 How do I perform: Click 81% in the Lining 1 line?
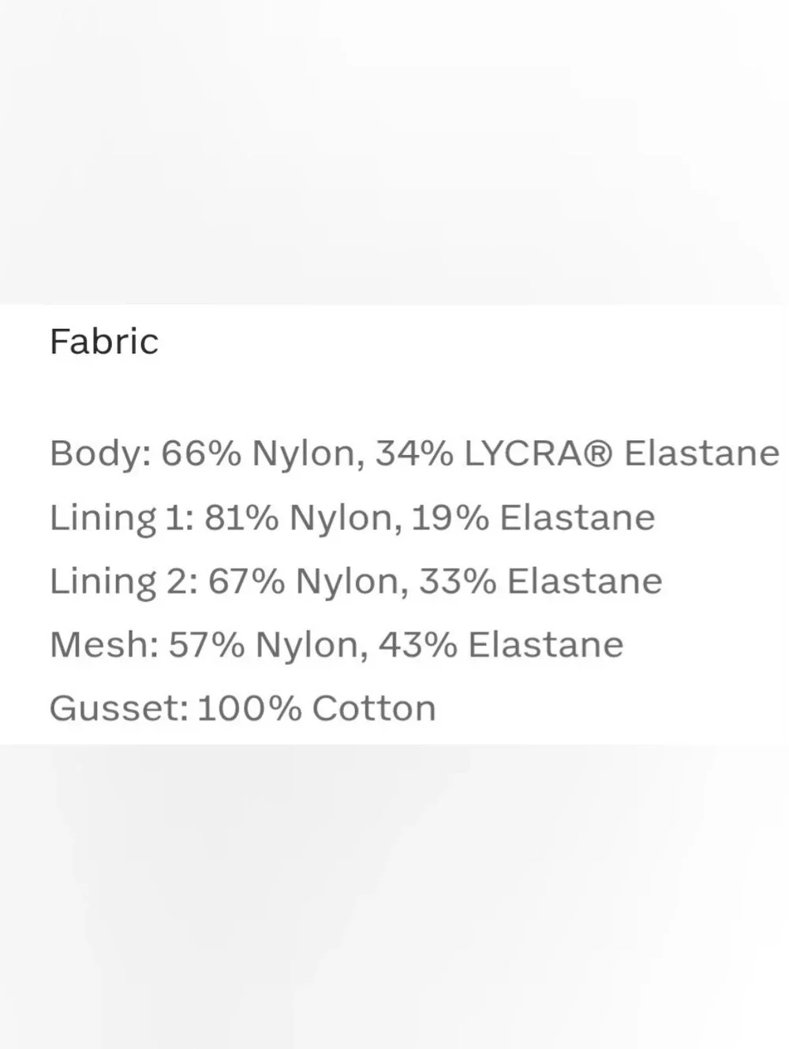(x=241, y=518)
